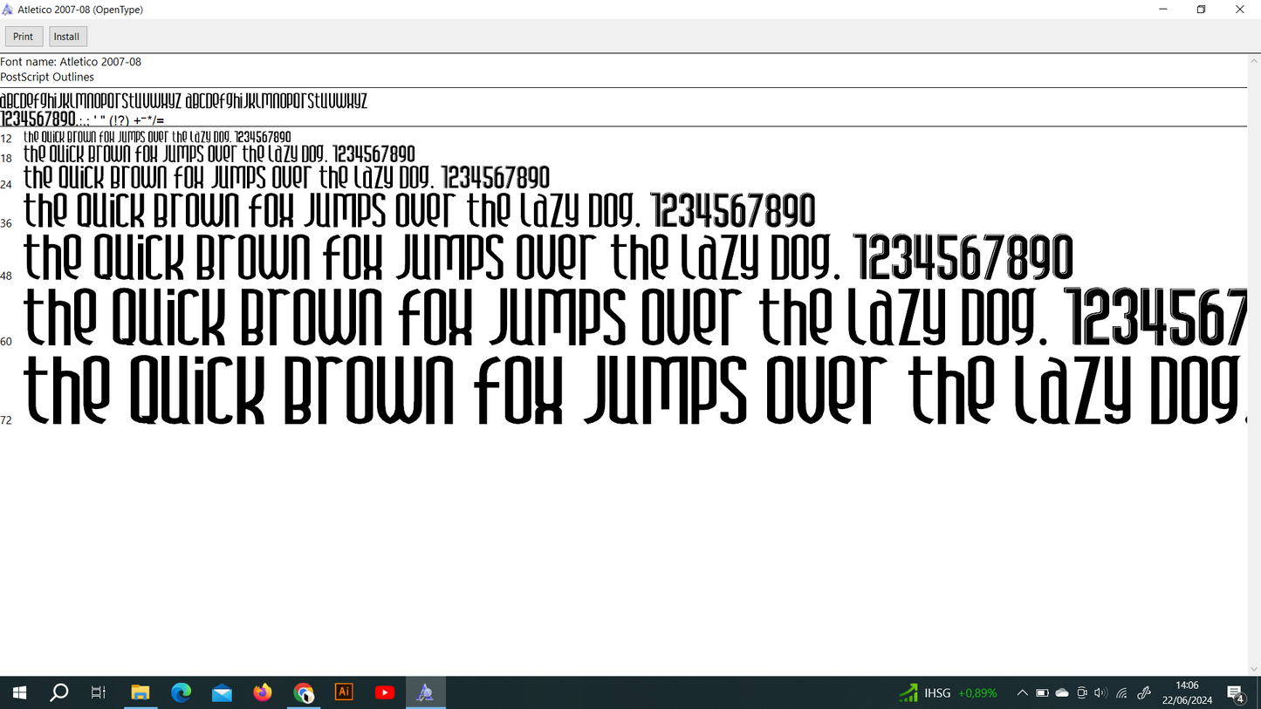
Task: Check battery status in system tray
Action: pyautogui.click(x=1042, y=693)
